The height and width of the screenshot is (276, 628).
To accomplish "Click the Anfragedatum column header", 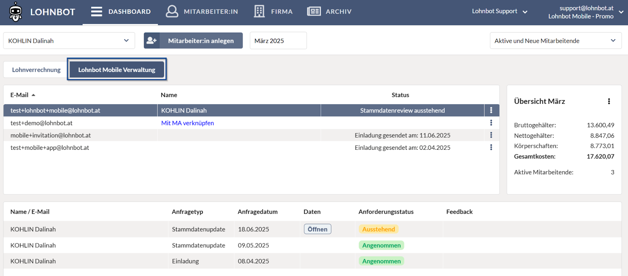I will coord(257,212).
